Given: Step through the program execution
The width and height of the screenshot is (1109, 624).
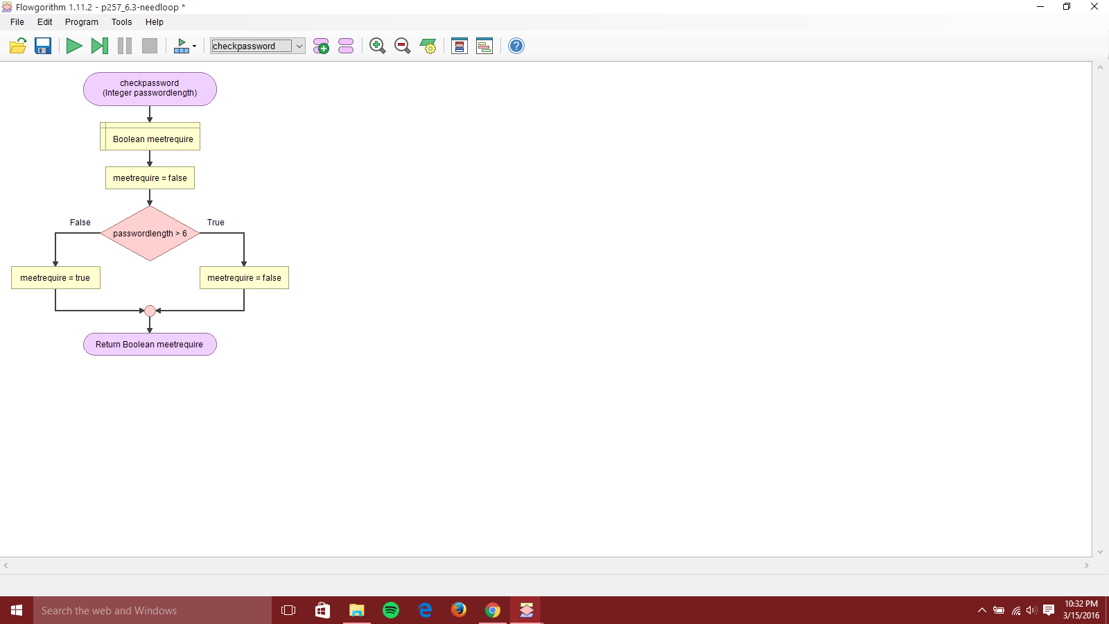Looking at the screenshot, I should click(x=99, y=46).
